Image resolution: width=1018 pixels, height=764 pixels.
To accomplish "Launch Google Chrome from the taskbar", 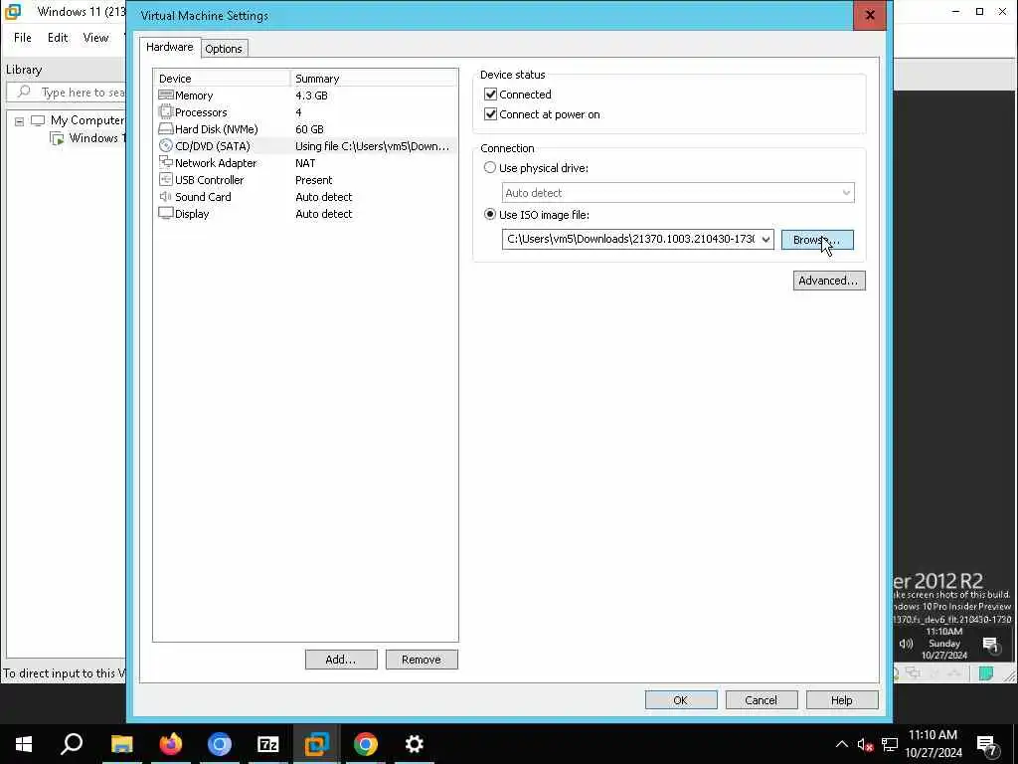I will pyautogui.click(x=366, y=744).
